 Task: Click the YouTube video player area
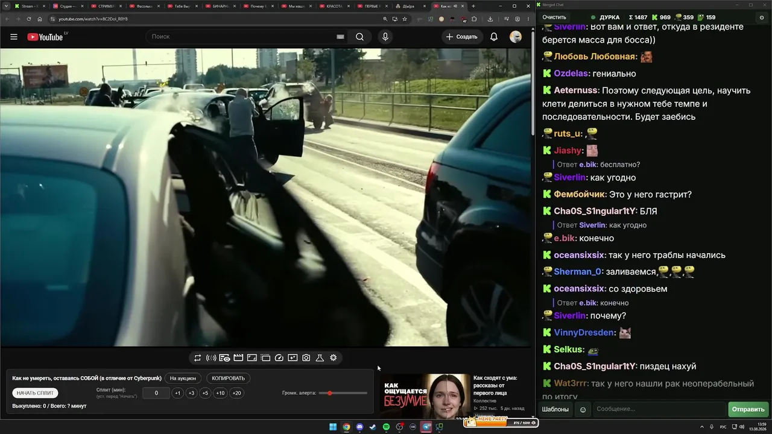[265, 197]
